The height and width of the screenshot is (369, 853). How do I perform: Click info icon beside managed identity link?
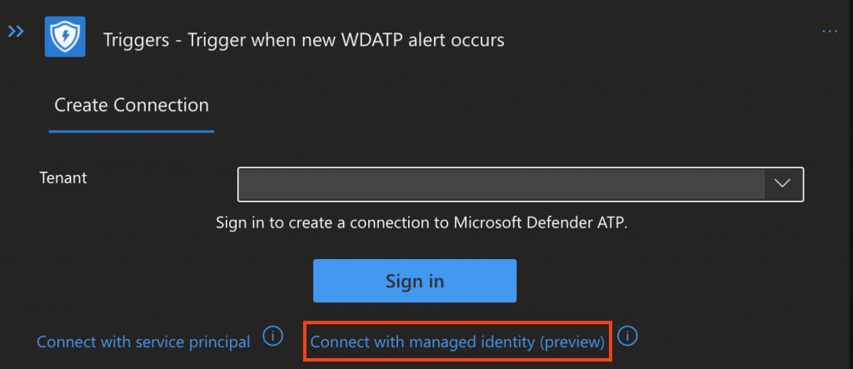pos(628,336)
